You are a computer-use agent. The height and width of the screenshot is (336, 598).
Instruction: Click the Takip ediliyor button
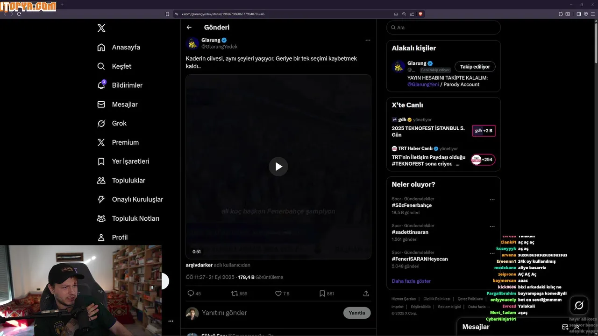[475, 67]
